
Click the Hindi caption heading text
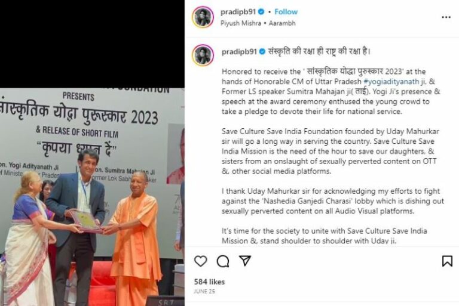pyautogui.click(x=319, y=51)
